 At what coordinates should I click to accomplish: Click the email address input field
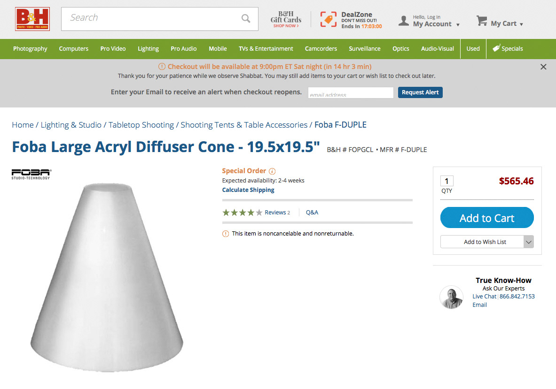pyautogui.click(x=351, y=93)
